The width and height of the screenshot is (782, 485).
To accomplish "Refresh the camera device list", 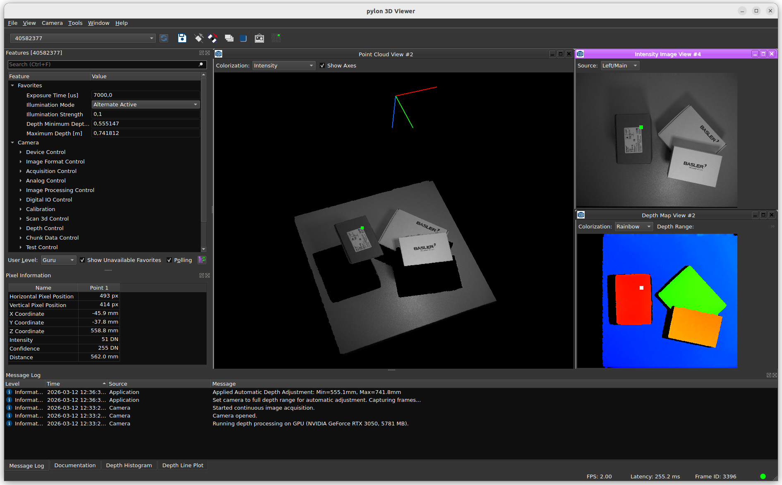I will pyautogui.click(x=164, y=38).
